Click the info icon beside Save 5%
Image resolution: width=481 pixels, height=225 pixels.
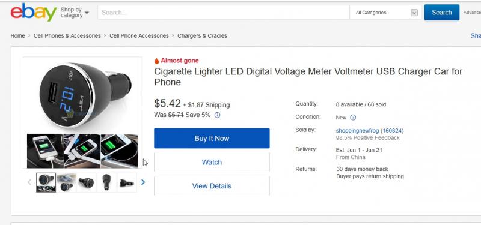point(217,115)
